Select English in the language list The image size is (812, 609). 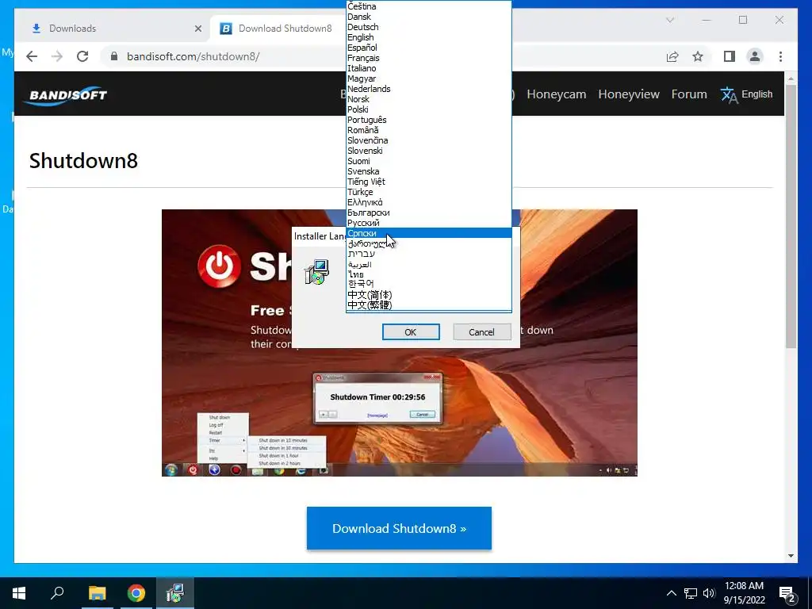tap(429, 37)
